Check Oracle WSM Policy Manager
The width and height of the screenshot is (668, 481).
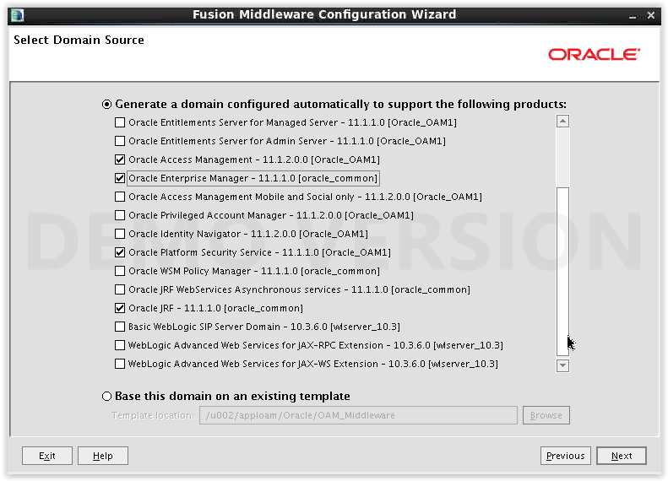click(x=120, y=271)
